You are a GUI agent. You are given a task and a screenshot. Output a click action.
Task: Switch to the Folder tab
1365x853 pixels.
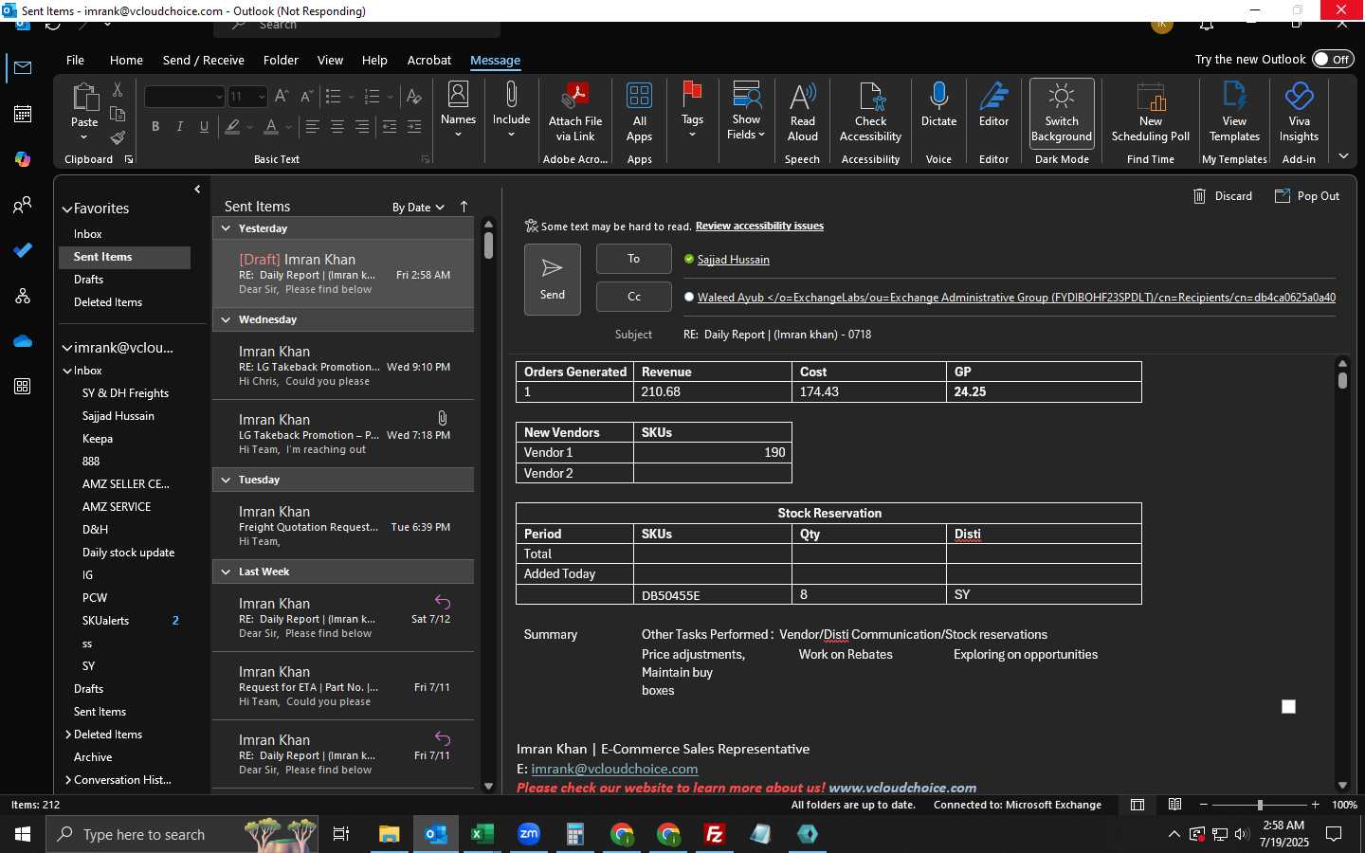pos(281,60)
